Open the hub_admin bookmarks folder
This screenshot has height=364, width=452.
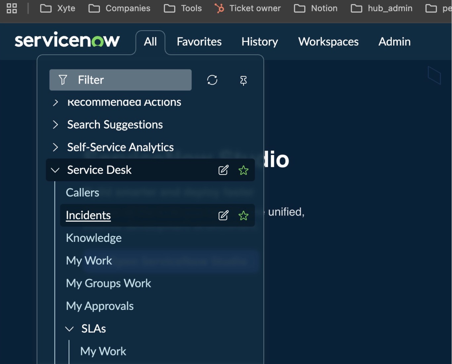[x=382, y=8]
